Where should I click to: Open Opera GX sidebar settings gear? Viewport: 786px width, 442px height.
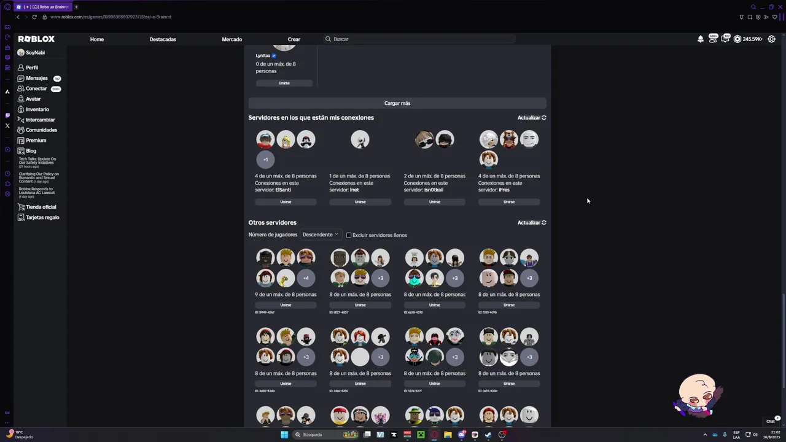[x=7, y=194]
